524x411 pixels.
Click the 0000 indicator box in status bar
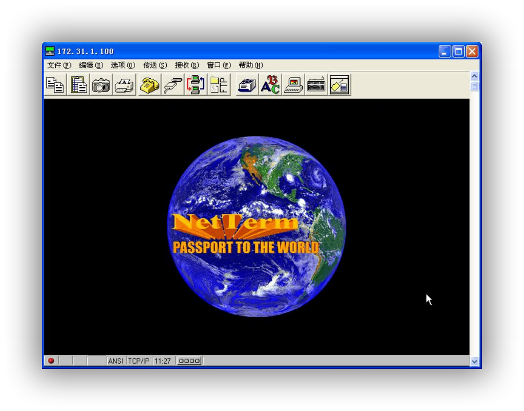(189, 361)
